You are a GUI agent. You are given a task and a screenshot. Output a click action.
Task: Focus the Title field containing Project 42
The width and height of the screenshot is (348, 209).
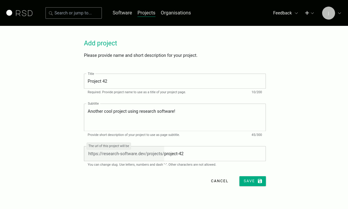[174, 81]
